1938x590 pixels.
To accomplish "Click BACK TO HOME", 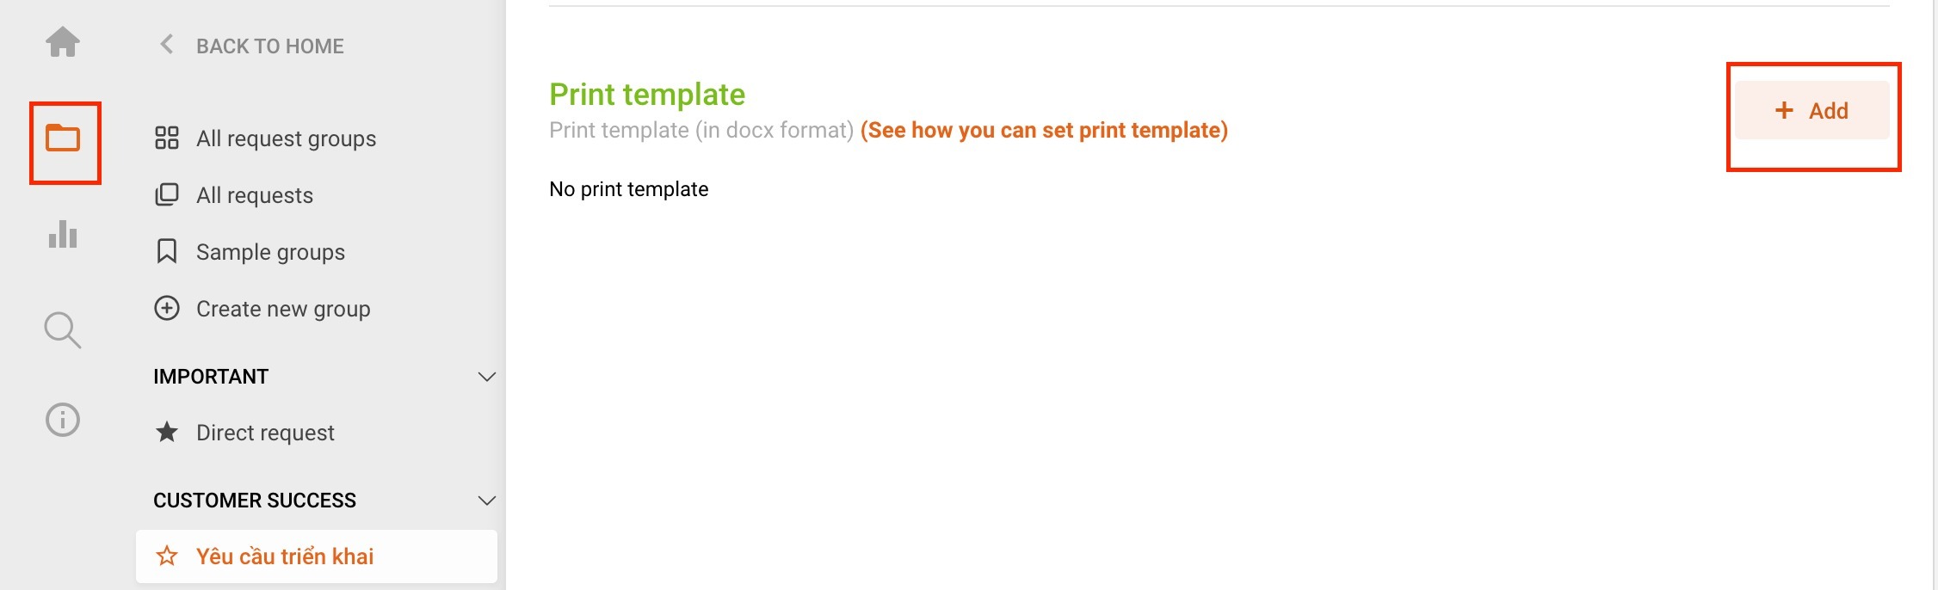I will (269, 45).
